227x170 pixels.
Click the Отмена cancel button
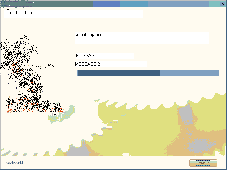coord(203,163)
